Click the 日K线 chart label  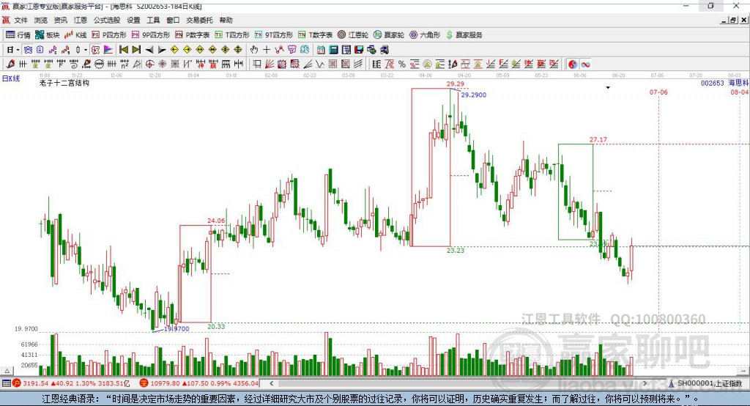(x=11, y=78)
